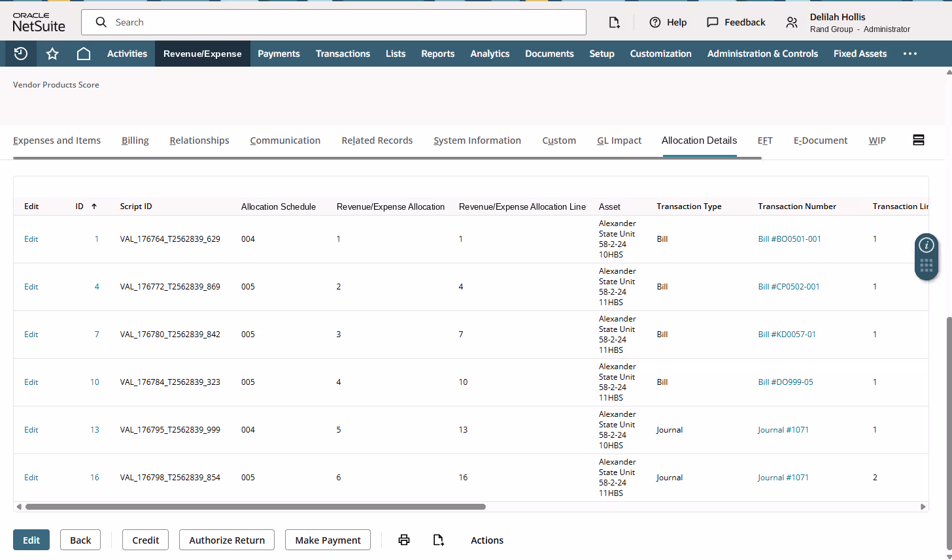Viewport: 952px width, 560px height.
Task: Open the Documents menu
Action: tap(549, 54)
